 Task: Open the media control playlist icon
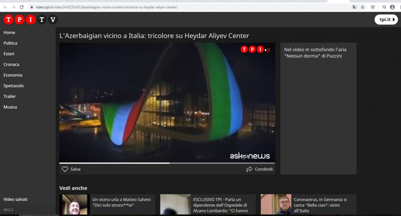(x=384, y=7)
